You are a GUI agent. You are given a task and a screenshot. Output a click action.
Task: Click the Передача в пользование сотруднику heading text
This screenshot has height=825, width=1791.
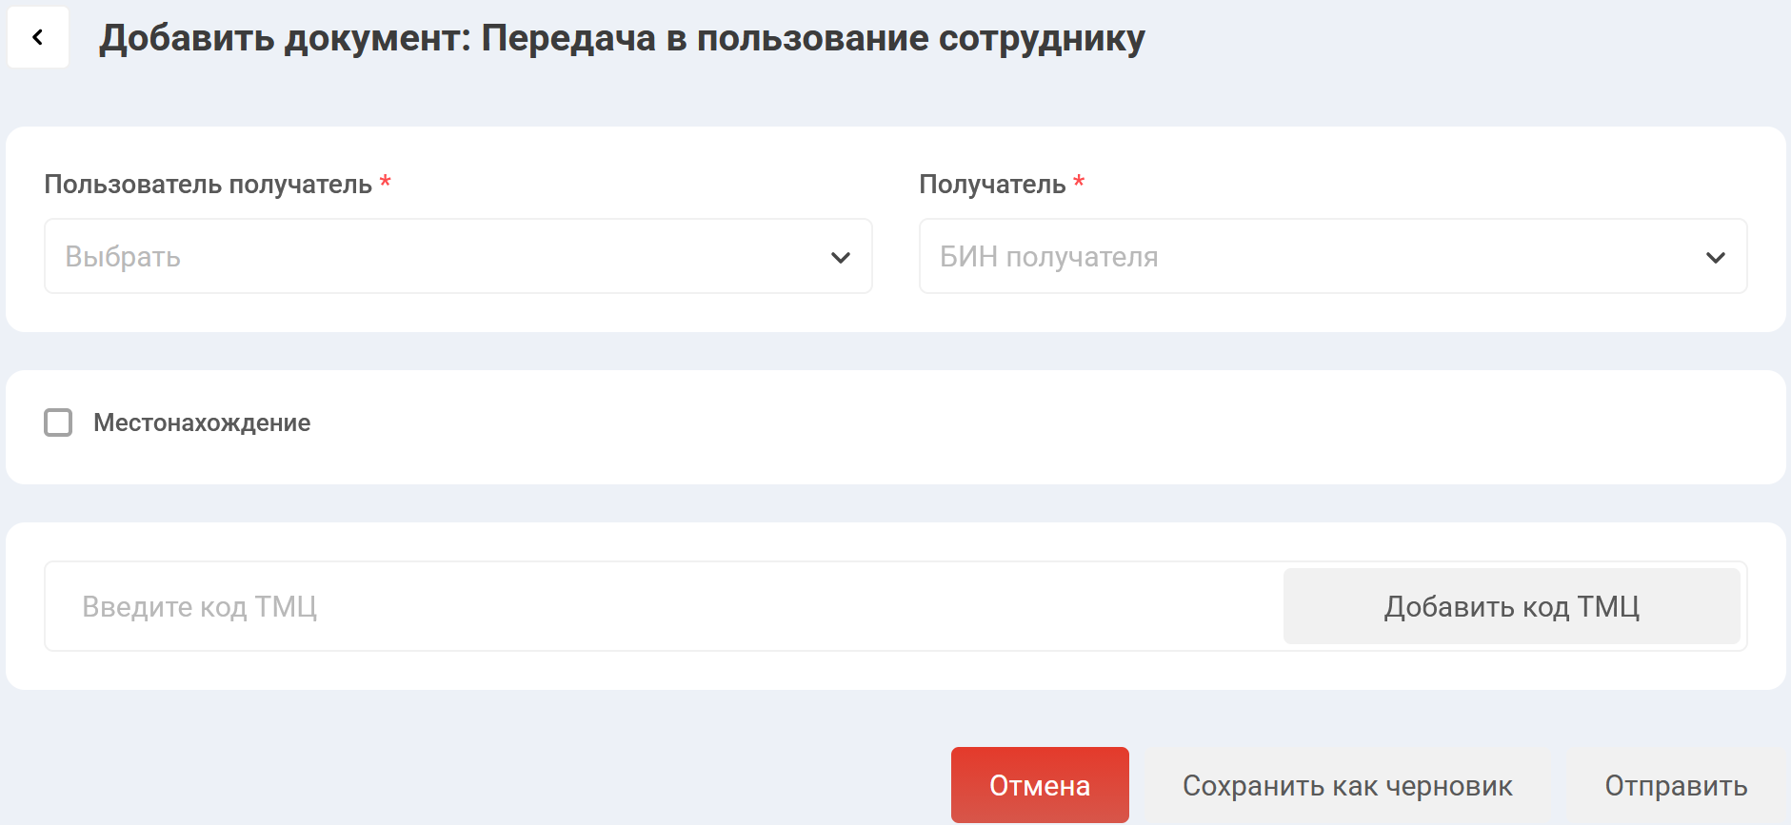812,38
